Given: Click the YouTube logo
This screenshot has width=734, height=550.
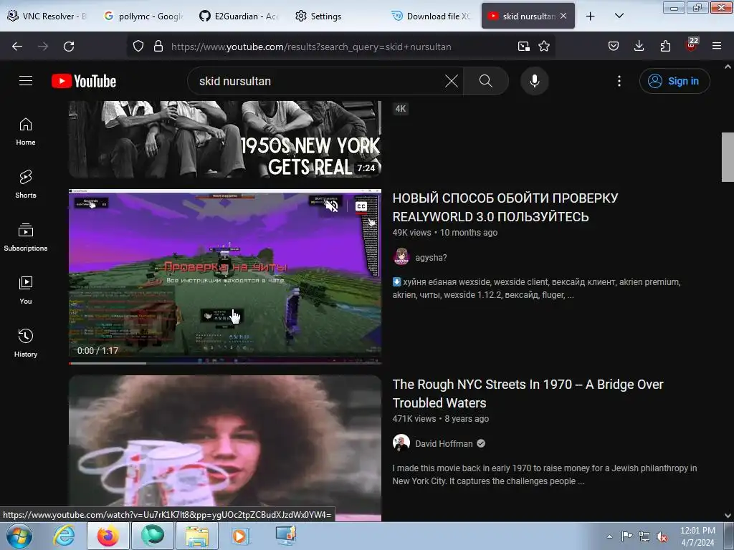Looking at the screenshot, I should 84,81.
